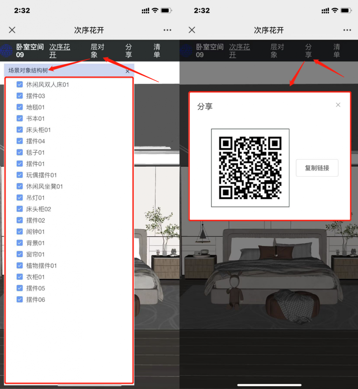Toggle the 毯子01 checkbox

(20, 152)
